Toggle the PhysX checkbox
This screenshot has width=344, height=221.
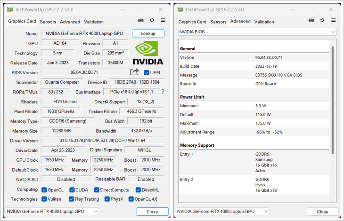coord(107,199)
